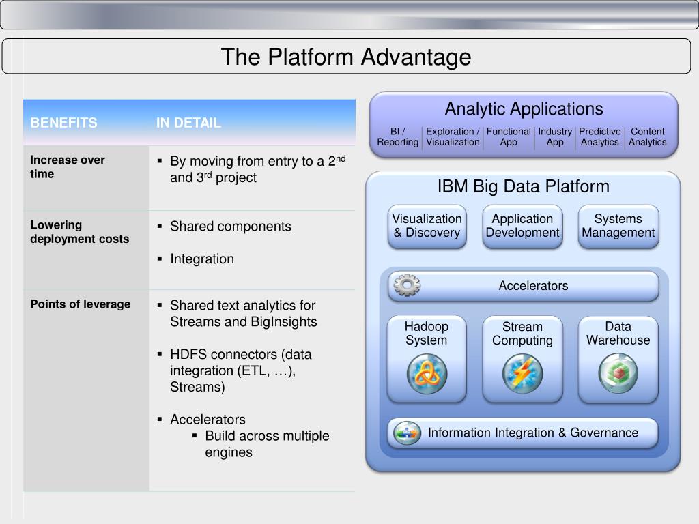Select Exploration / Visualization segment
The height and width of the screenshot is (524, 699).
click(x=453, y=136)
